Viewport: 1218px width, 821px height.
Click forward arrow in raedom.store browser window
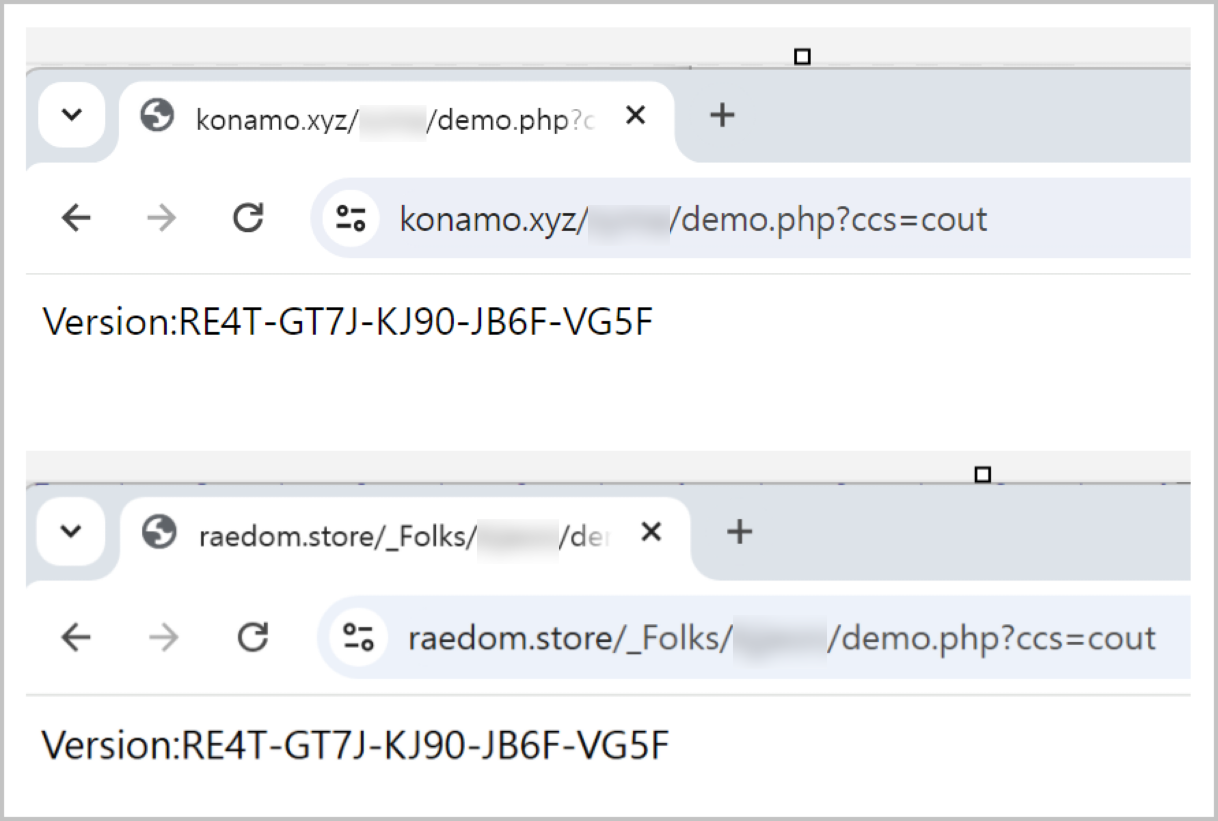164,637
